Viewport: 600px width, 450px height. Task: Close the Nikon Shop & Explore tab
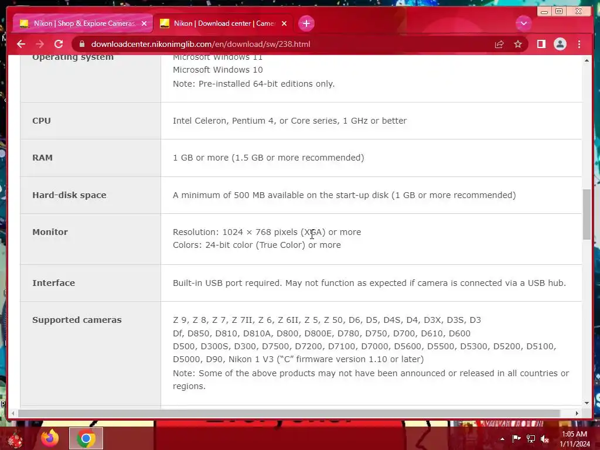tap(144, 23)
